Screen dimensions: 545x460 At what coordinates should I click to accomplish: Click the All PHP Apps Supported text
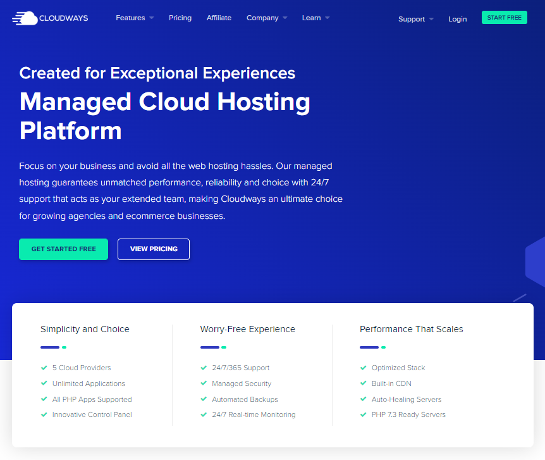pos(92,399)
